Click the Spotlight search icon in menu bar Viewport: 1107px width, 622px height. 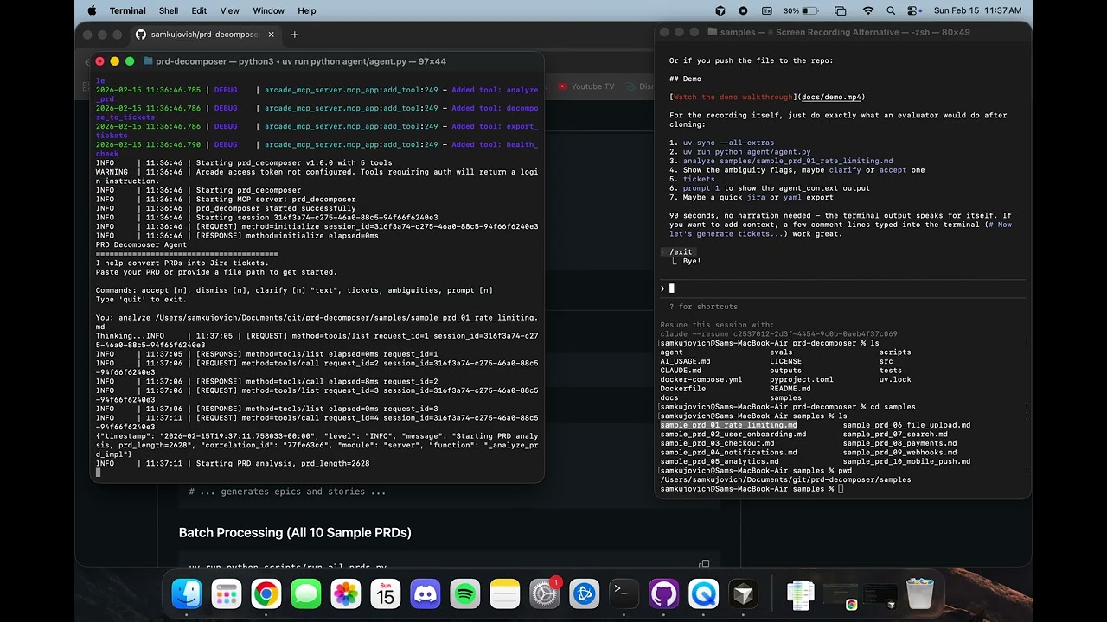891,10
